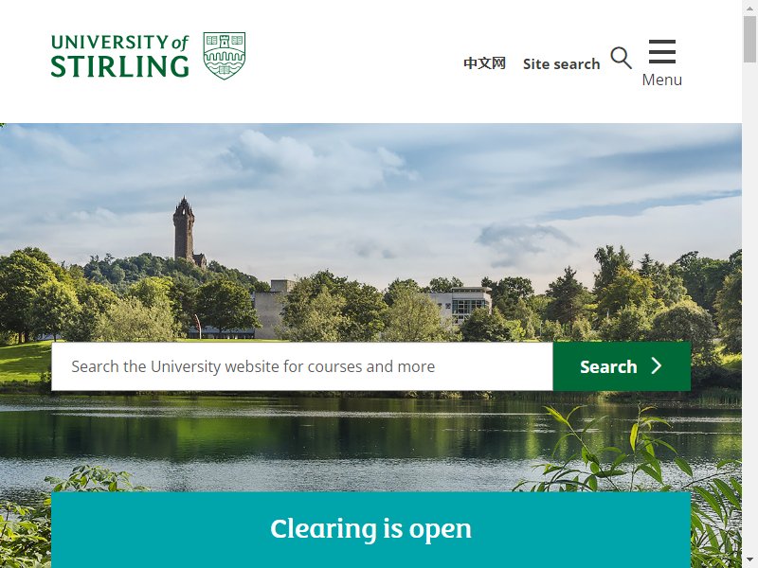The width and height of the screenshot is (758, 568).
Task: Click the green Search button
Action: point(622,366)
